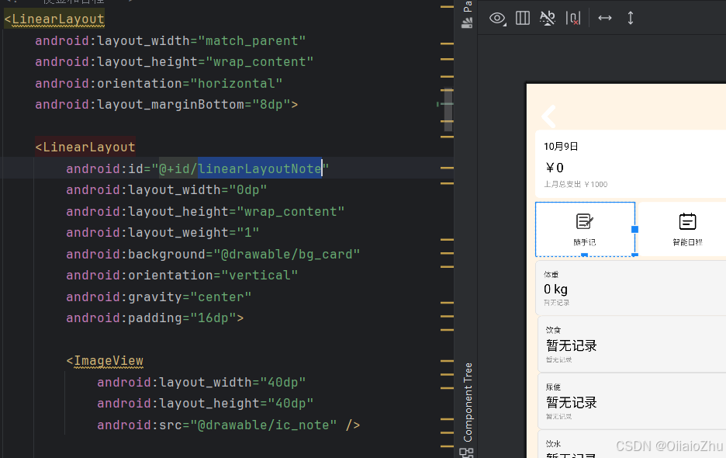Click the convert orientation columns icon
The image size is (726, 458).
523,18
